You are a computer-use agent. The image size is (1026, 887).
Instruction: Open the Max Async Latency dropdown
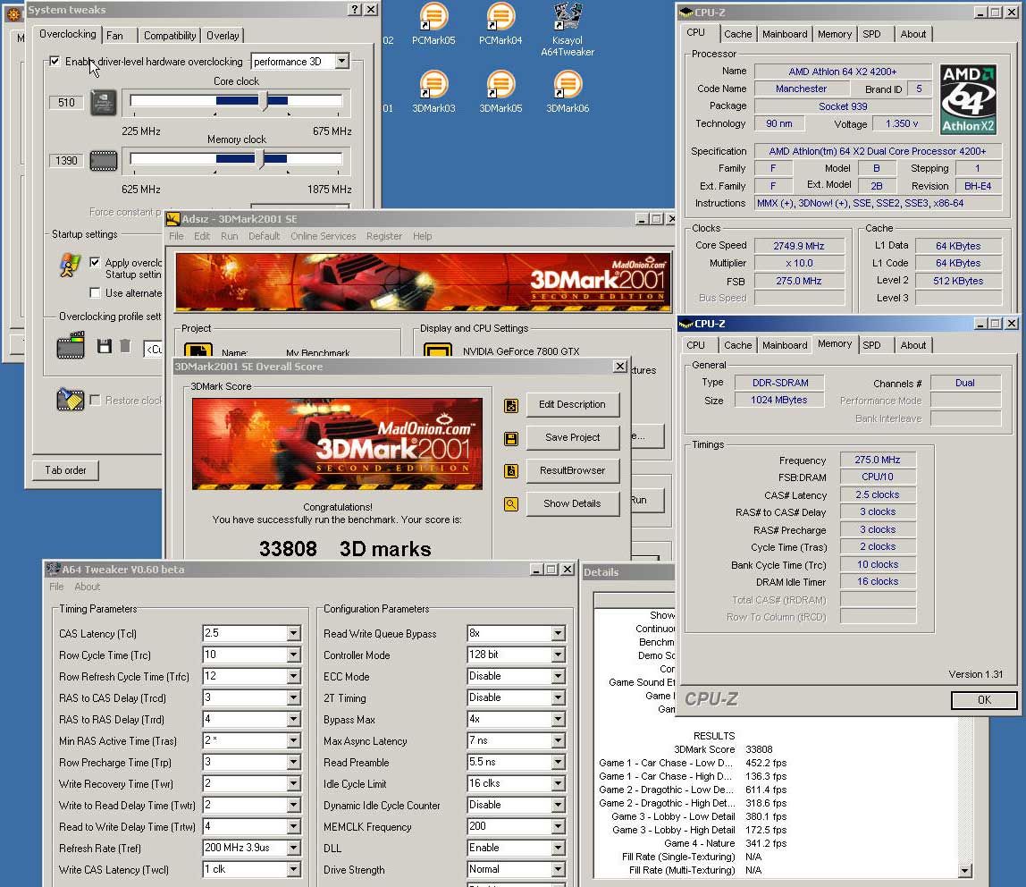(559, 740)
